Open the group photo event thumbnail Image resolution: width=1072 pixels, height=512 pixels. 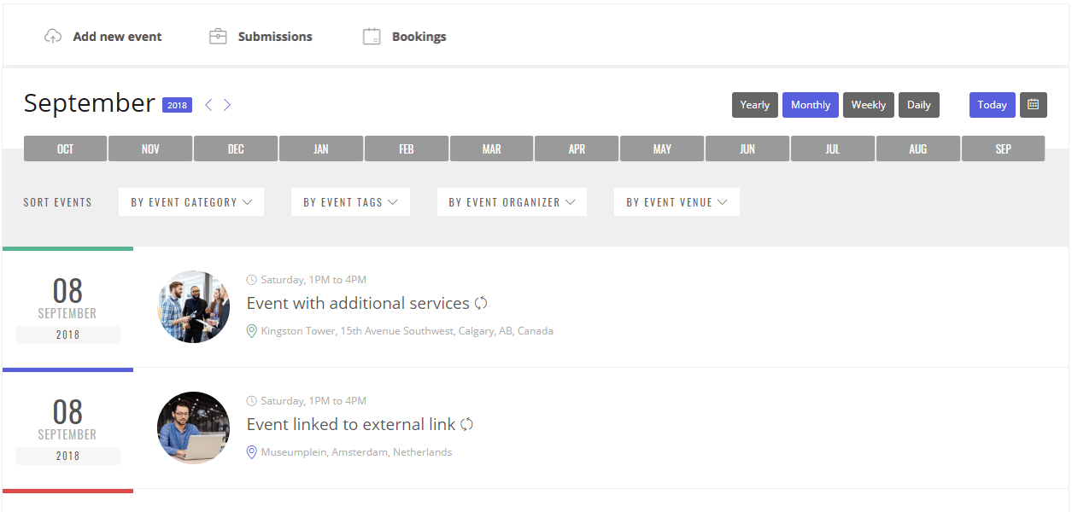[x=194, y=307]
